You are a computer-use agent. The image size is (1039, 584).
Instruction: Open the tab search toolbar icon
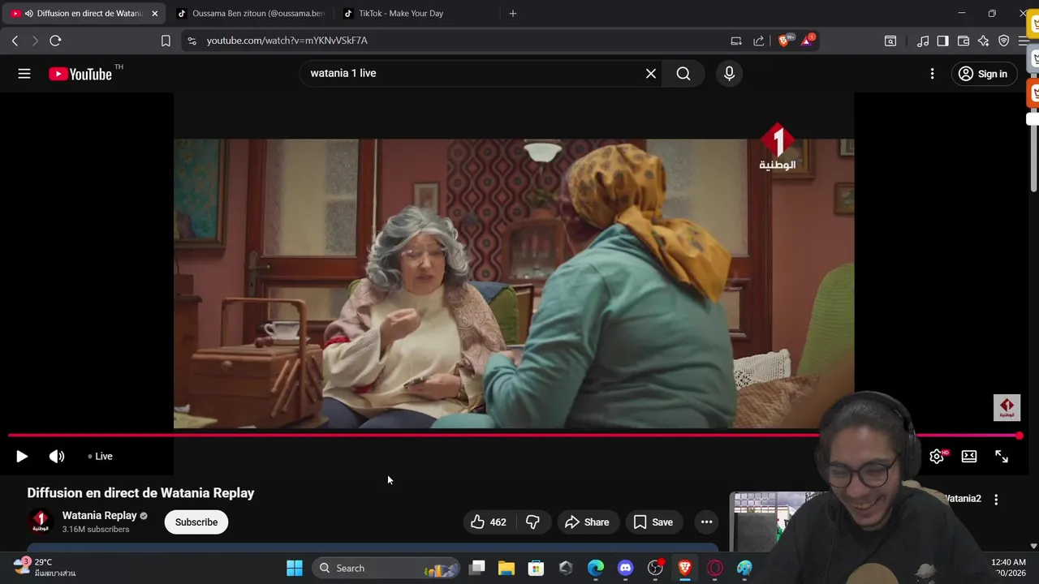(890, 41)
